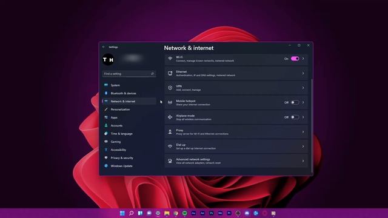The height and width of the screenshot is (218, 388).
Task: Expand Wi-Fi settings chevron
Action: point(303,59)
